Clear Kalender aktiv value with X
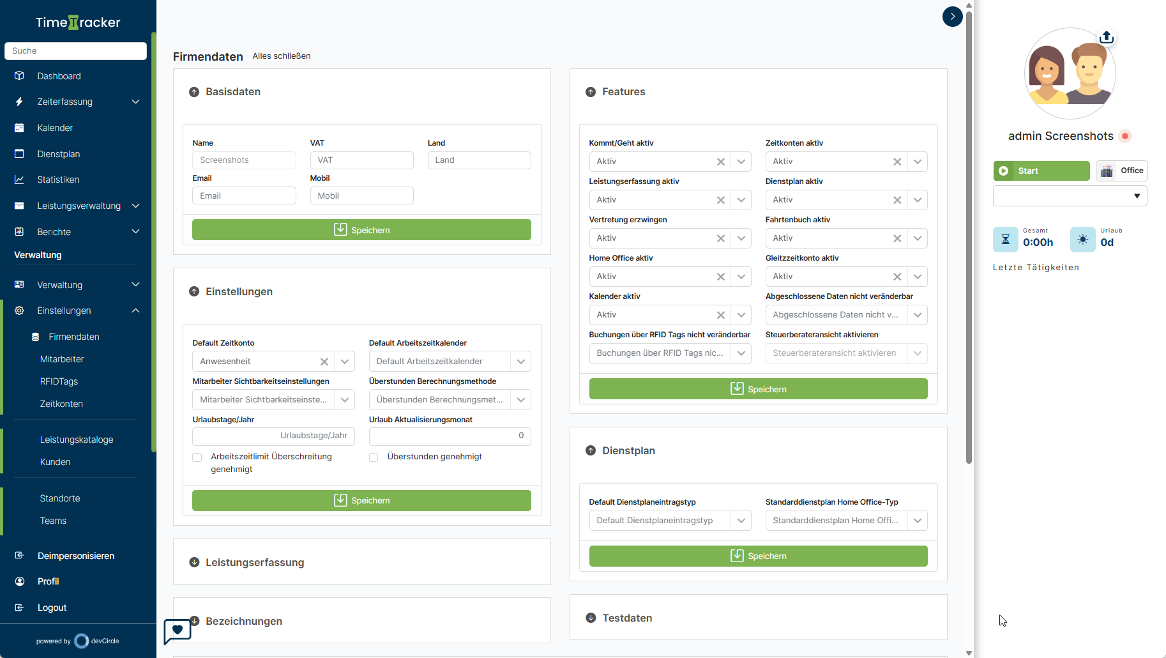The height and width of the screenshot is (658, 1166). (720, 315)
